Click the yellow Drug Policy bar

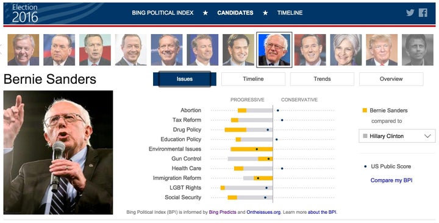pos(235,130)
